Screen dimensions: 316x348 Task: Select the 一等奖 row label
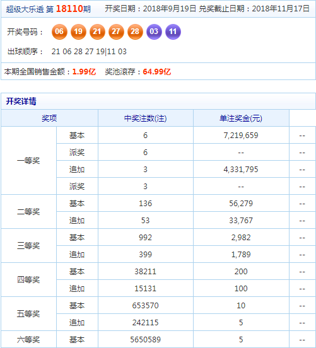click(28, 161)
